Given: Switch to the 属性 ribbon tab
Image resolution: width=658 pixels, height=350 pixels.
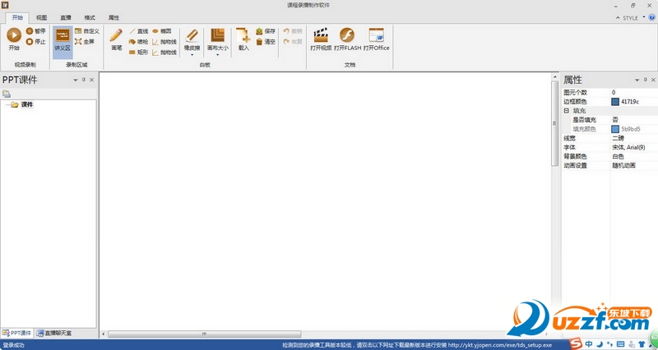Looking at the screenshot, I should (114, 17).
